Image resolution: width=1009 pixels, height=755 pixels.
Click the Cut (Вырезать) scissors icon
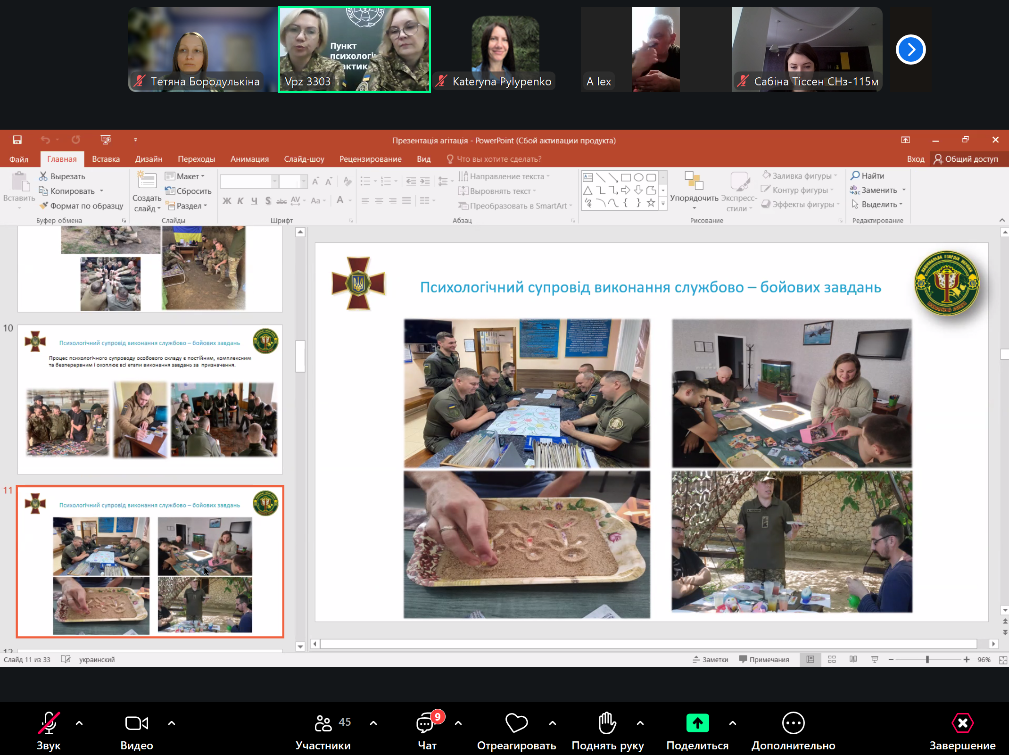tap(43, 176)
